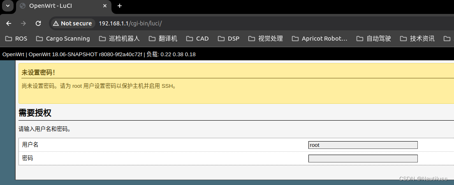Click the 用户名 label
The height and width of the screenshot is (185, 454).
tap(30, 145)
